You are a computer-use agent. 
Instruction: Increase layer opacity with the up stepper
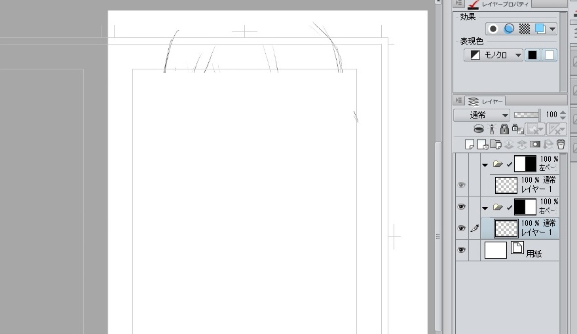point(563,112)
